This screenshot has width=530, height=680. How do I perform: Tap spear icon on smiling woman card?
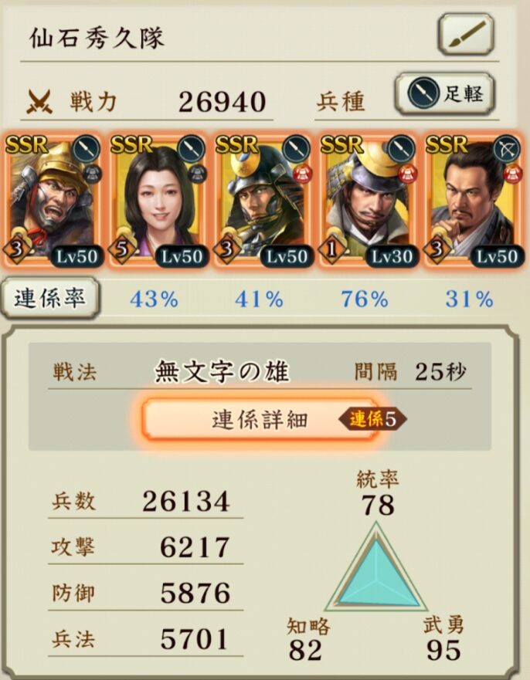(191, 149)
